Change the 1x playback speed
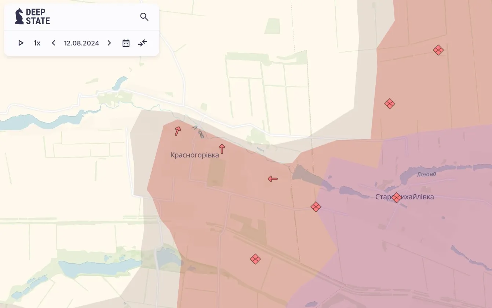 click(37, 43)
